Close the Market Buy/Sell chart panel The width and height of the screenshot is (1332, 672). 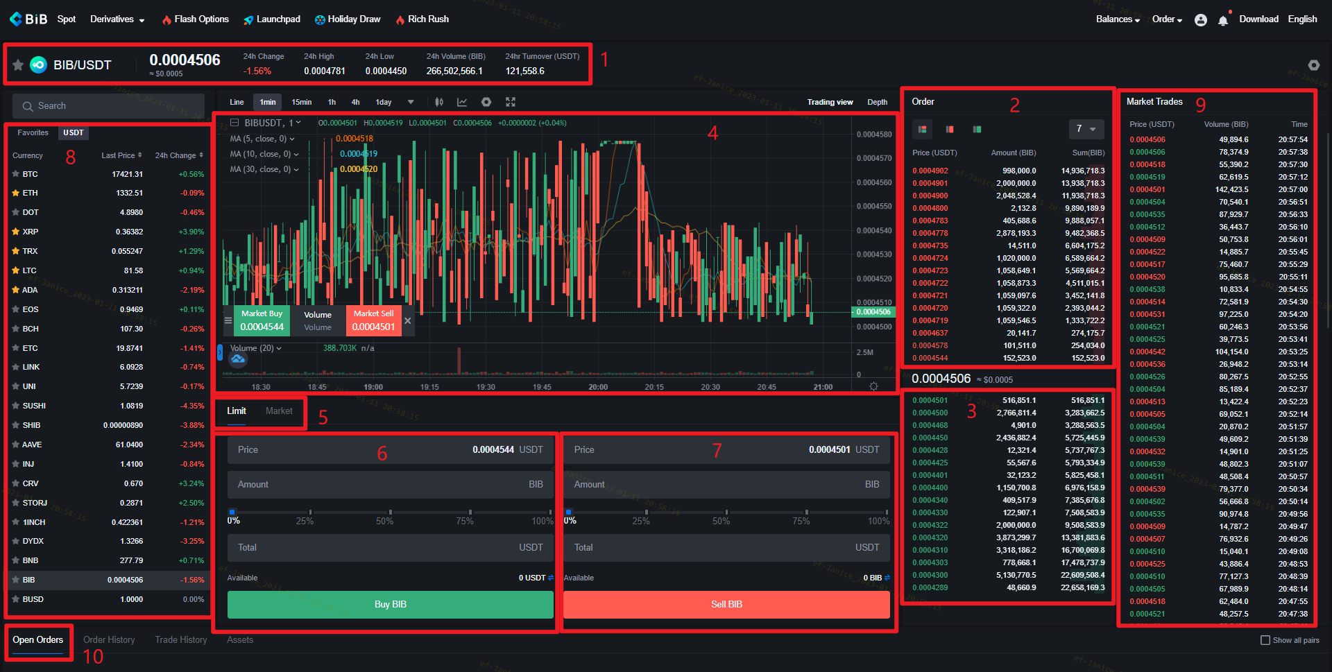tap(408, 320)
